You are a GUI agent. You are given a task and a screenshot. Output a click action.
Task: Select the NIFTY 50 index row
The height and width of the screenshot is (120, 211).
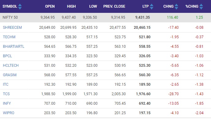pyautogui.click(x=105, y=17)
